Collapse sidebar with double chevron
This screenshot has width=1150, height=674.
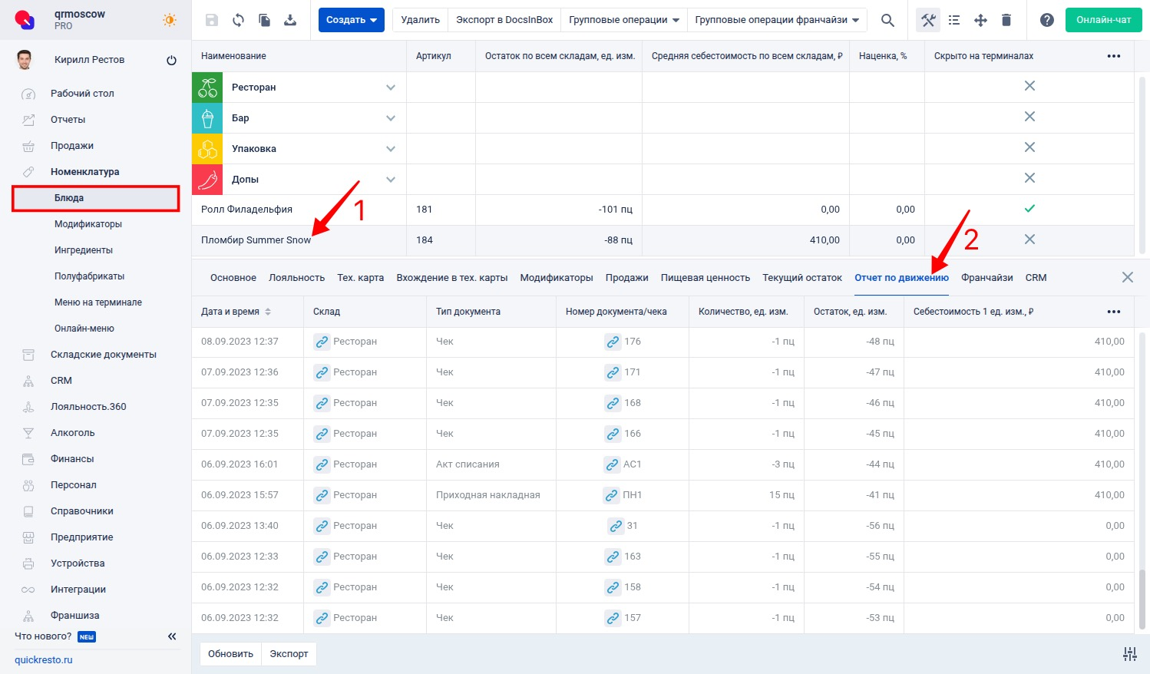(172, 636)
